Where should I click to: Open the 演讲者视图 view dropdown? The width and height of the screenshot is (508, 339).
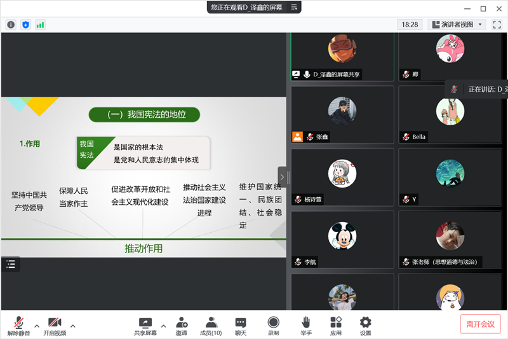(x=457, y=25)
